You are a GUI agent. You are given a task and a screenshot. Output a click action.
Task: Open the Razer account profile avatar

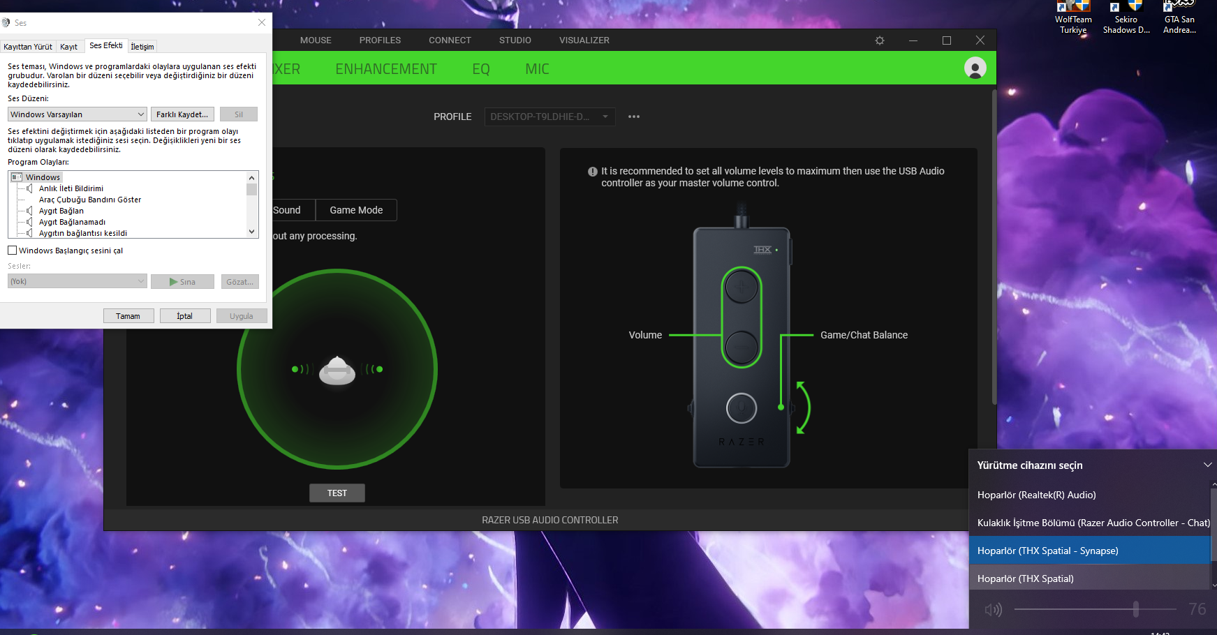pyautogui.click(x=975, y=68)
